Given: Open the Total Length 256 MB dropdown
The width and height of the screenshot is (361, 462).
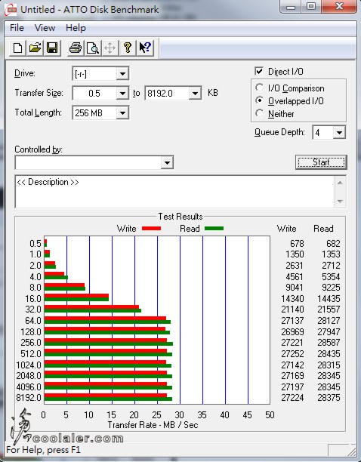Looking at the screenshot, I should (122, 112).
